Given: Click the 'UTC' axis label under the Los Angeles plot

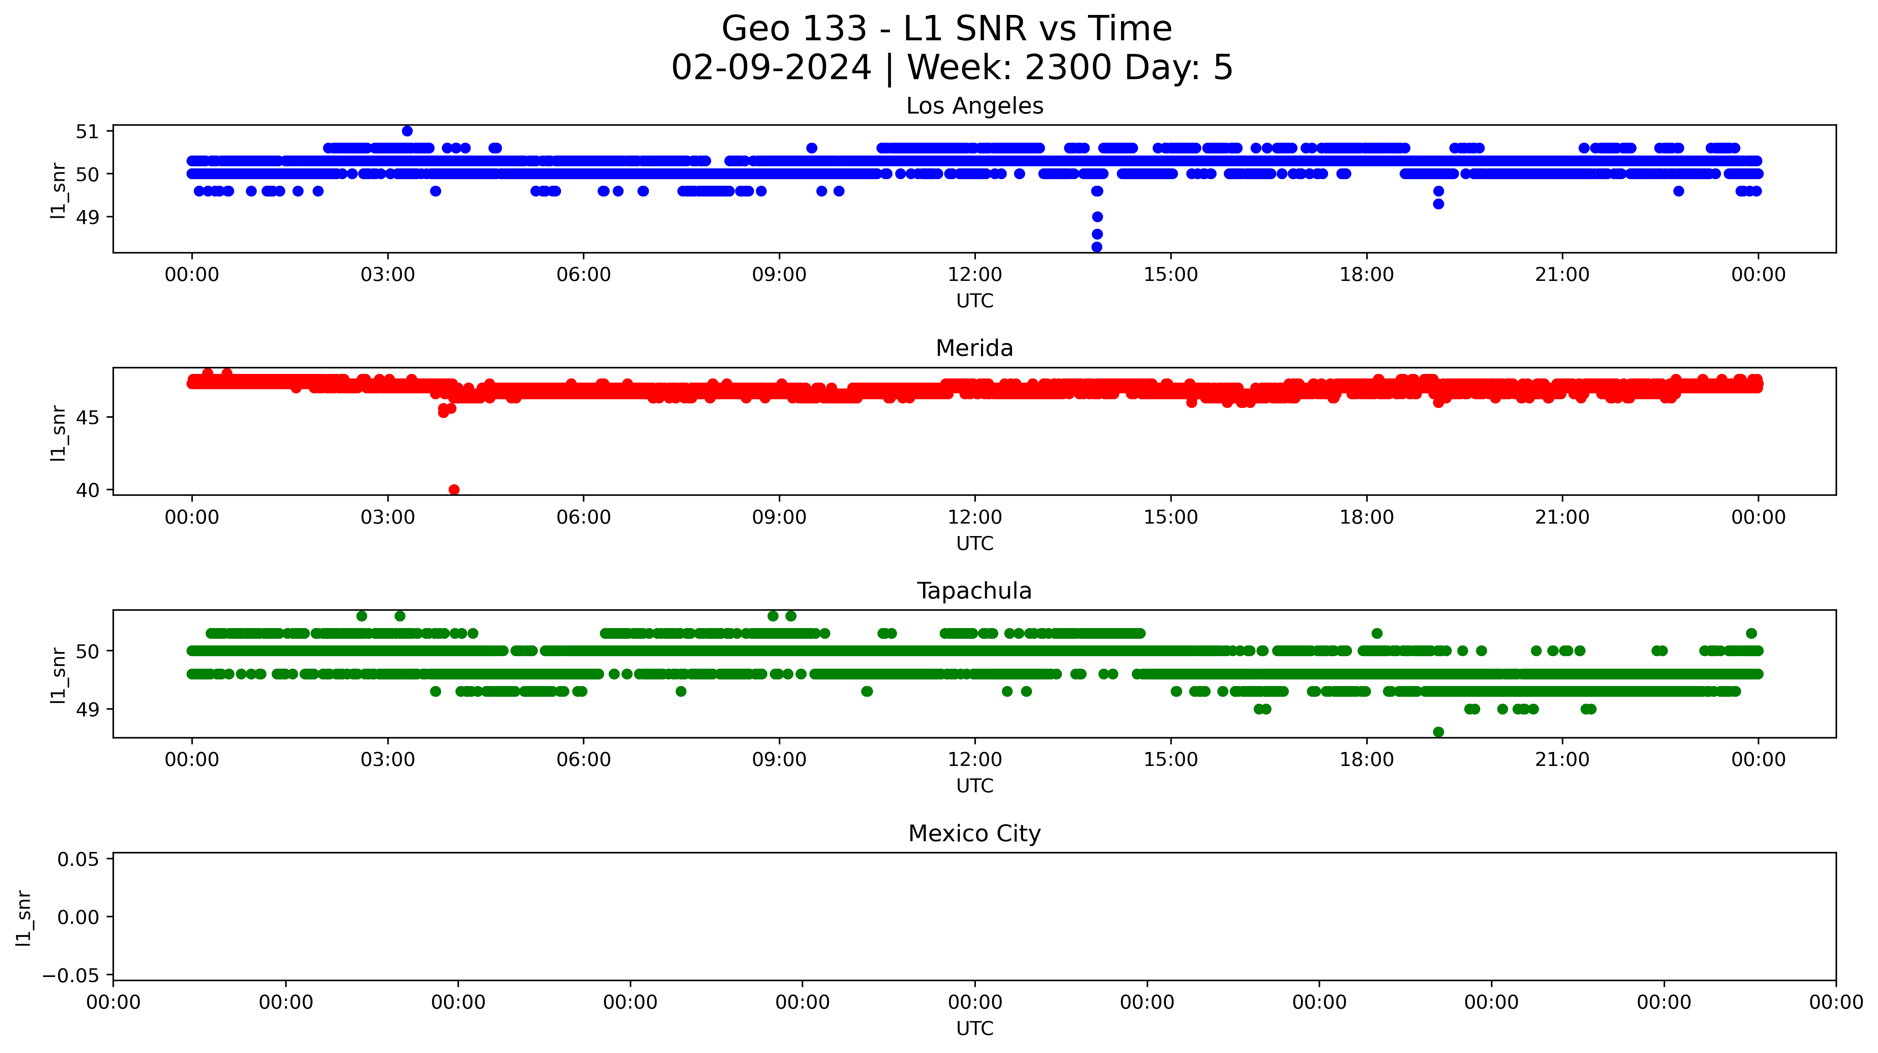Looking at the screenshot, I should (975, 301).
